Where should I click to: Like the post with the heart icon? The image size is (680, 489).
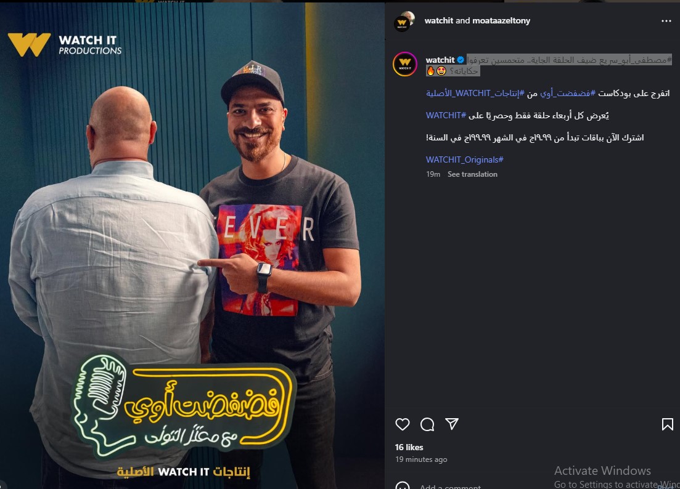(x=403, y=424)
